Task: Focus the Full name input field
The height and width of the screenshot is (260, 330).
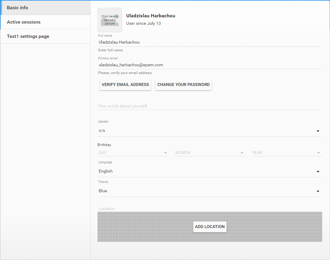Action: point(210,42)
